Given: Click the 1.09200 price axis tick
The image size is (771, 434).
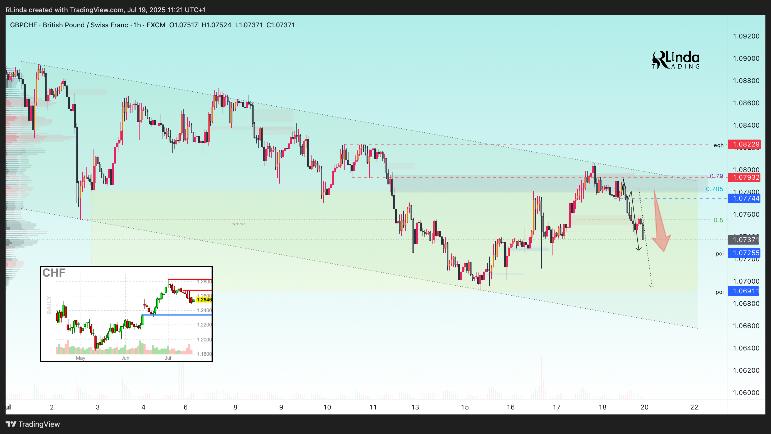Looking at the screenshot, I should tap(746, 36).
